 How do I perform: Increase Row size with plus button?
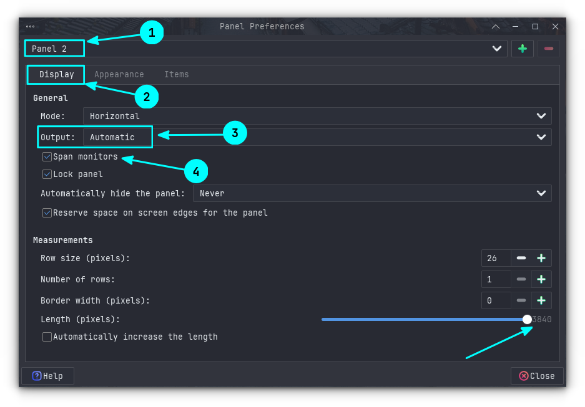(x=541, y=258)
